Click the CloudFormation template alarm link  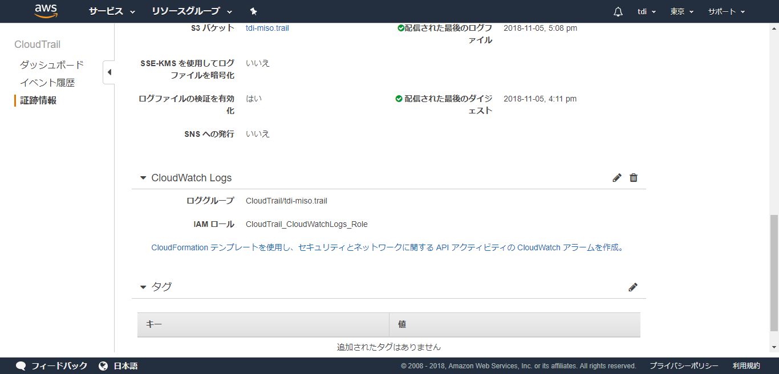[x=388, y=247]
